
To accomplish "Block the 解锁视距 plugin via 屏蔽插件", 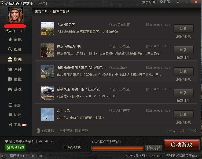I will click(183, 101).
